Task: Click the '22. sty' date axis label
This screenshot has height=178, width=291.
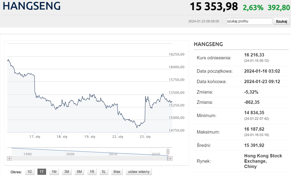Action: tap(118, 137)
